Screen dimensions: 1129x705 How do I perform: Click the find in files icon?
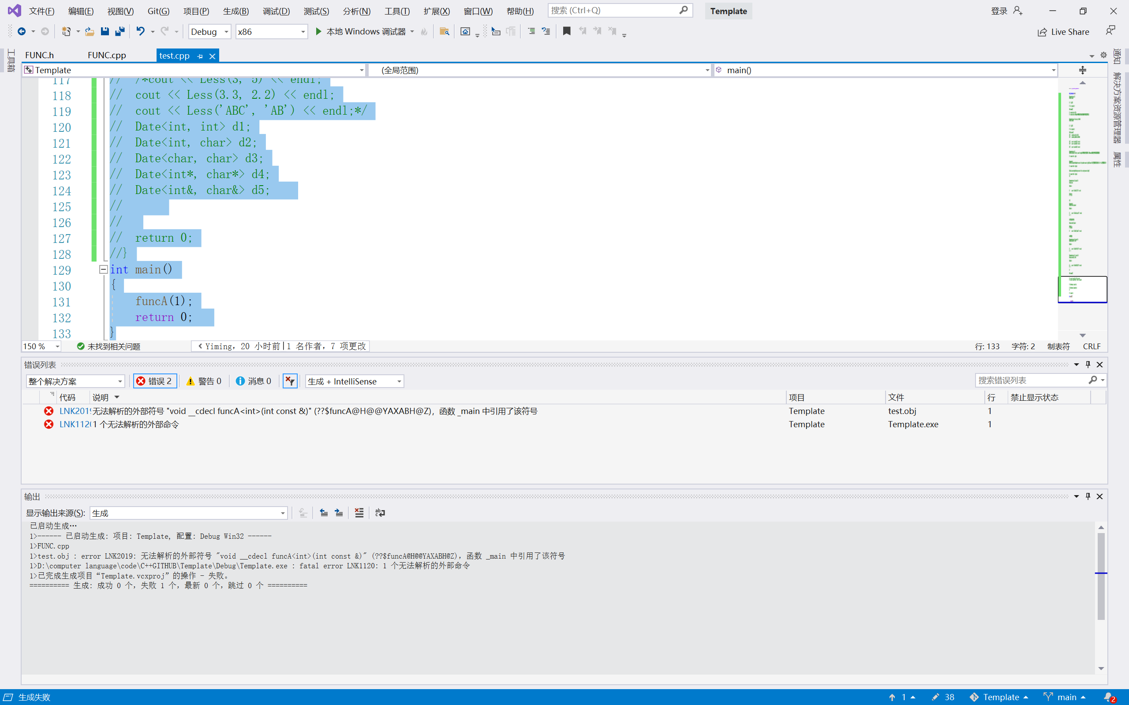click(444, 32)
